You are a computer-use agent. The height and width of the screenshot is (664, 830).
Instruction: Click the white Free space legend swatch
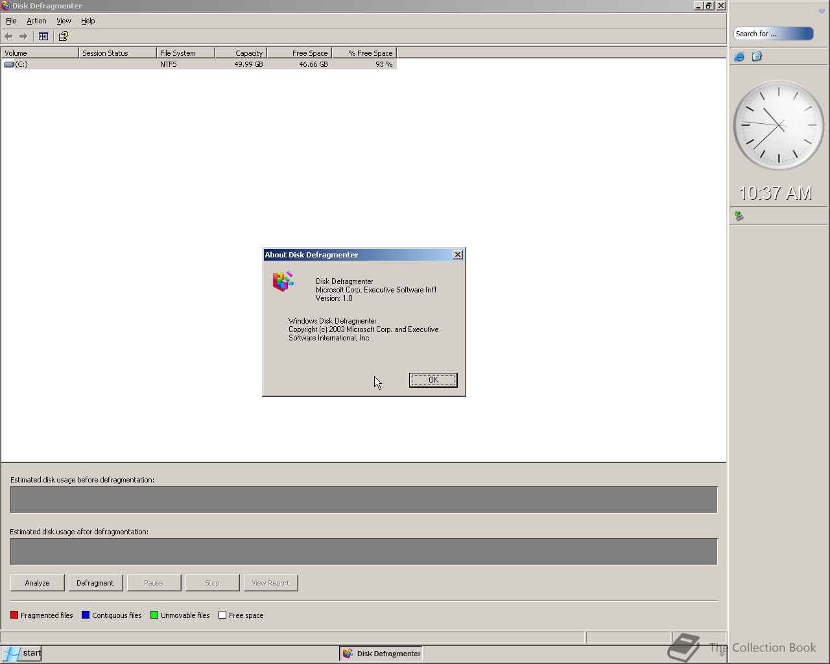coord(222,615)
